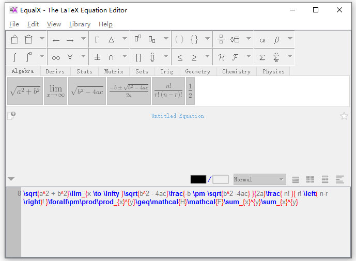The height and width of the screenshot is (261, 356).
Task: Expand the capital Greek letters dropdown
Action: point(125,38)
